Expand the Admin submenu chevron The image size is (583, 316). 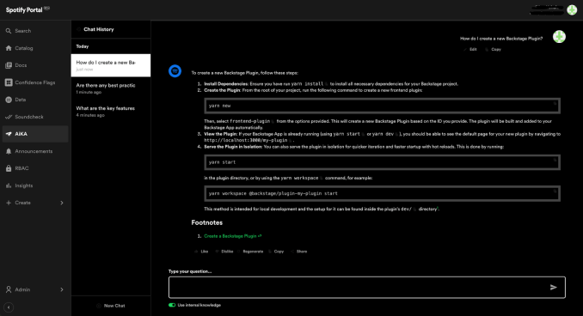click(62, 289)
